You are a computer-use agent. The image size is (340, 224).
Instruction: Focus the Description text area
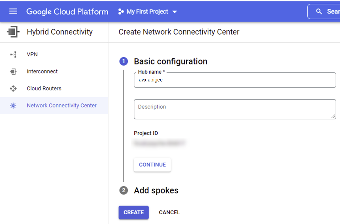click(x=235, y=109)
